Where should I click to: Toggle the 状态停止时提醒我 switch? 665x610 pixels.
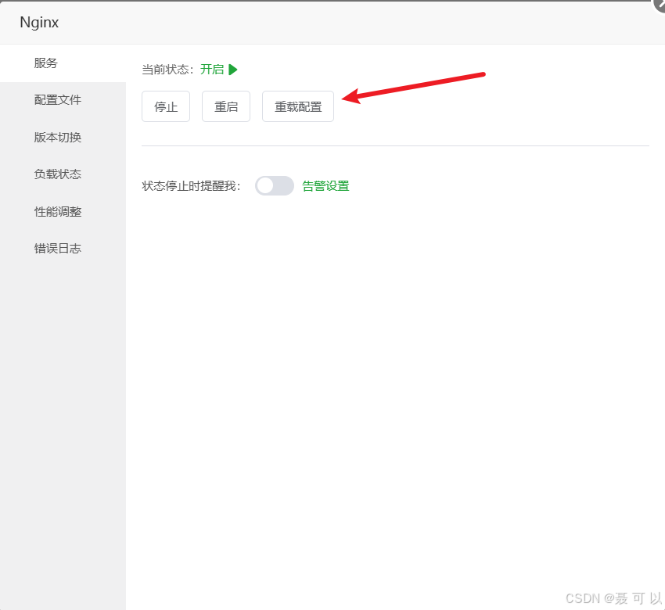275,185
